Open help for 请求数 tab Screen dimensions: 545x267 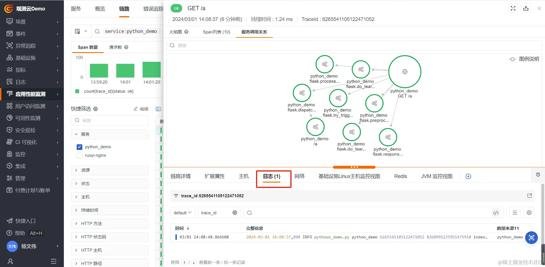(126, 47)
